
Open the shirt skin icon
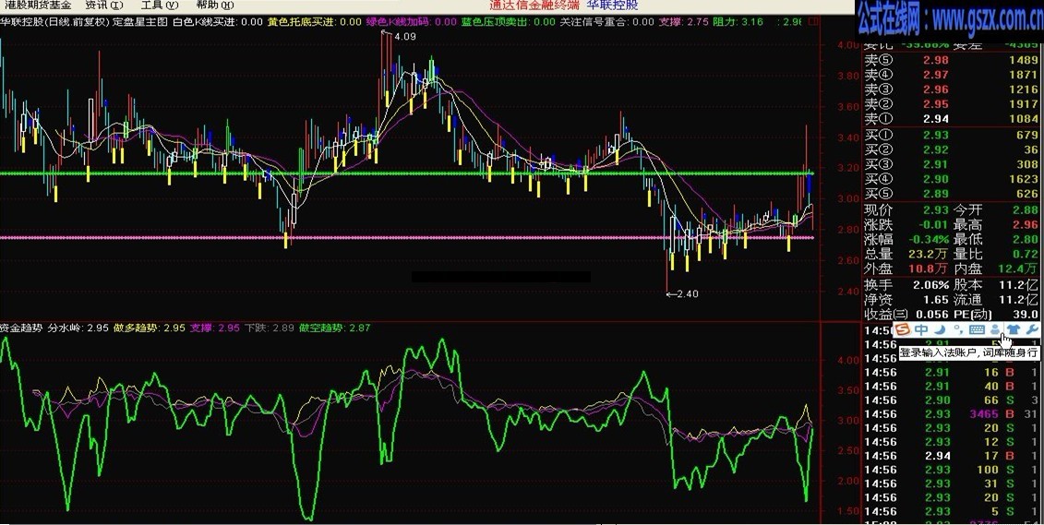(1013, 329)
